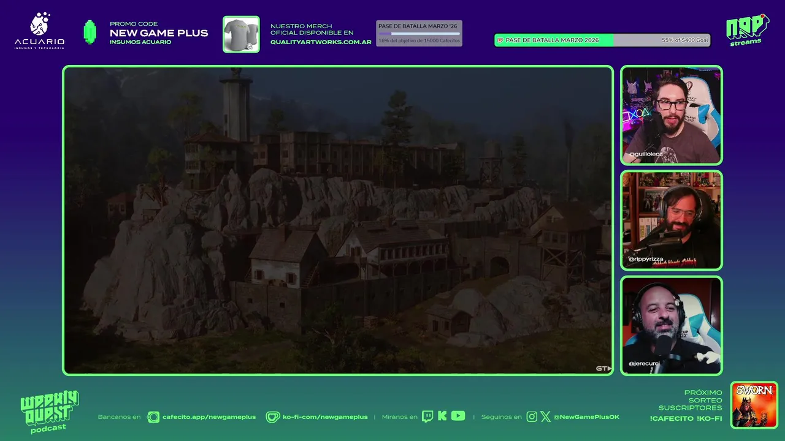Image resolution: width=785 pixels, height=441 pixels.
Task: Click the PASE DE BATALLA MARZO '26 title
Action: tap(418, 26)
